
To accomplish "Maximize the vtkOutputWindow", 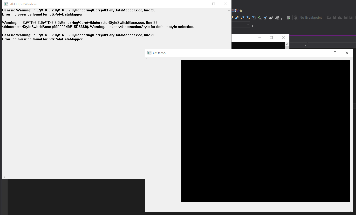I will 214,4.
